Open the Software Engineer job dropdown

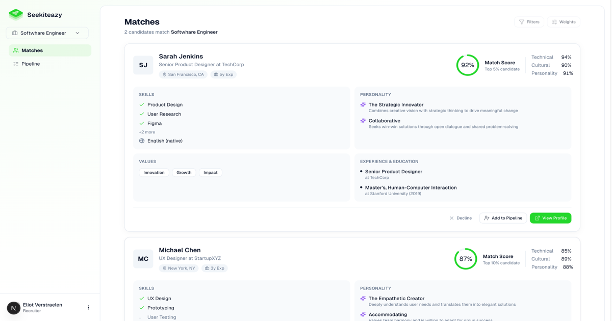47,33
